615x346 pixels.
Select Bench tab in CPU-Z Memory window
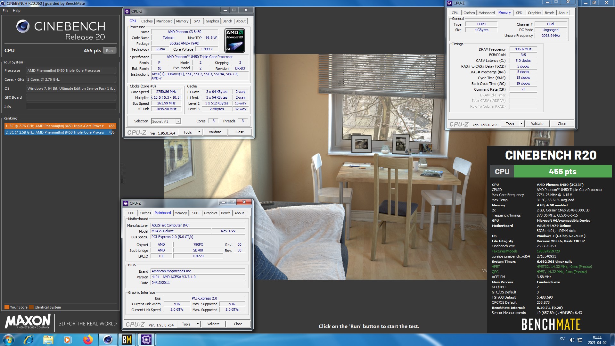click(550, 13)
